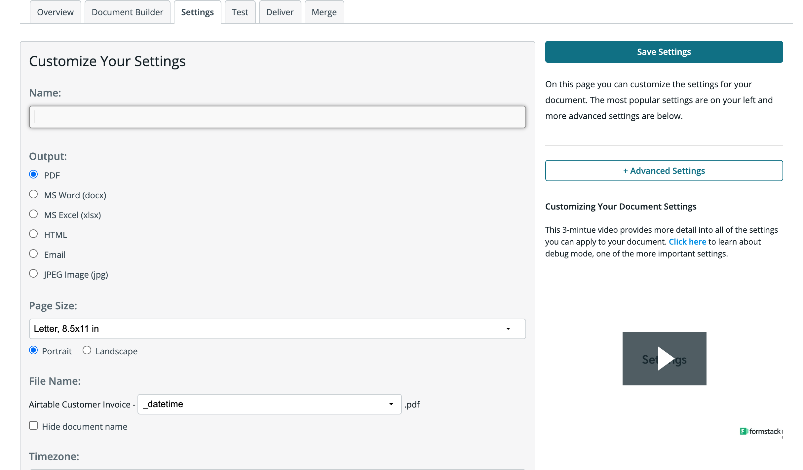The height and width of the screenshot is (470, 803).
Task: Focus the Name text field
Action: click(277, 117)
